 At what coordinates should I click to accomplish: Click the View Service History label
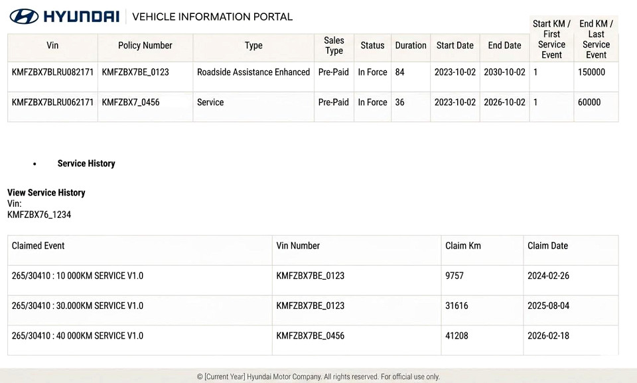click(x=46, y=193)
